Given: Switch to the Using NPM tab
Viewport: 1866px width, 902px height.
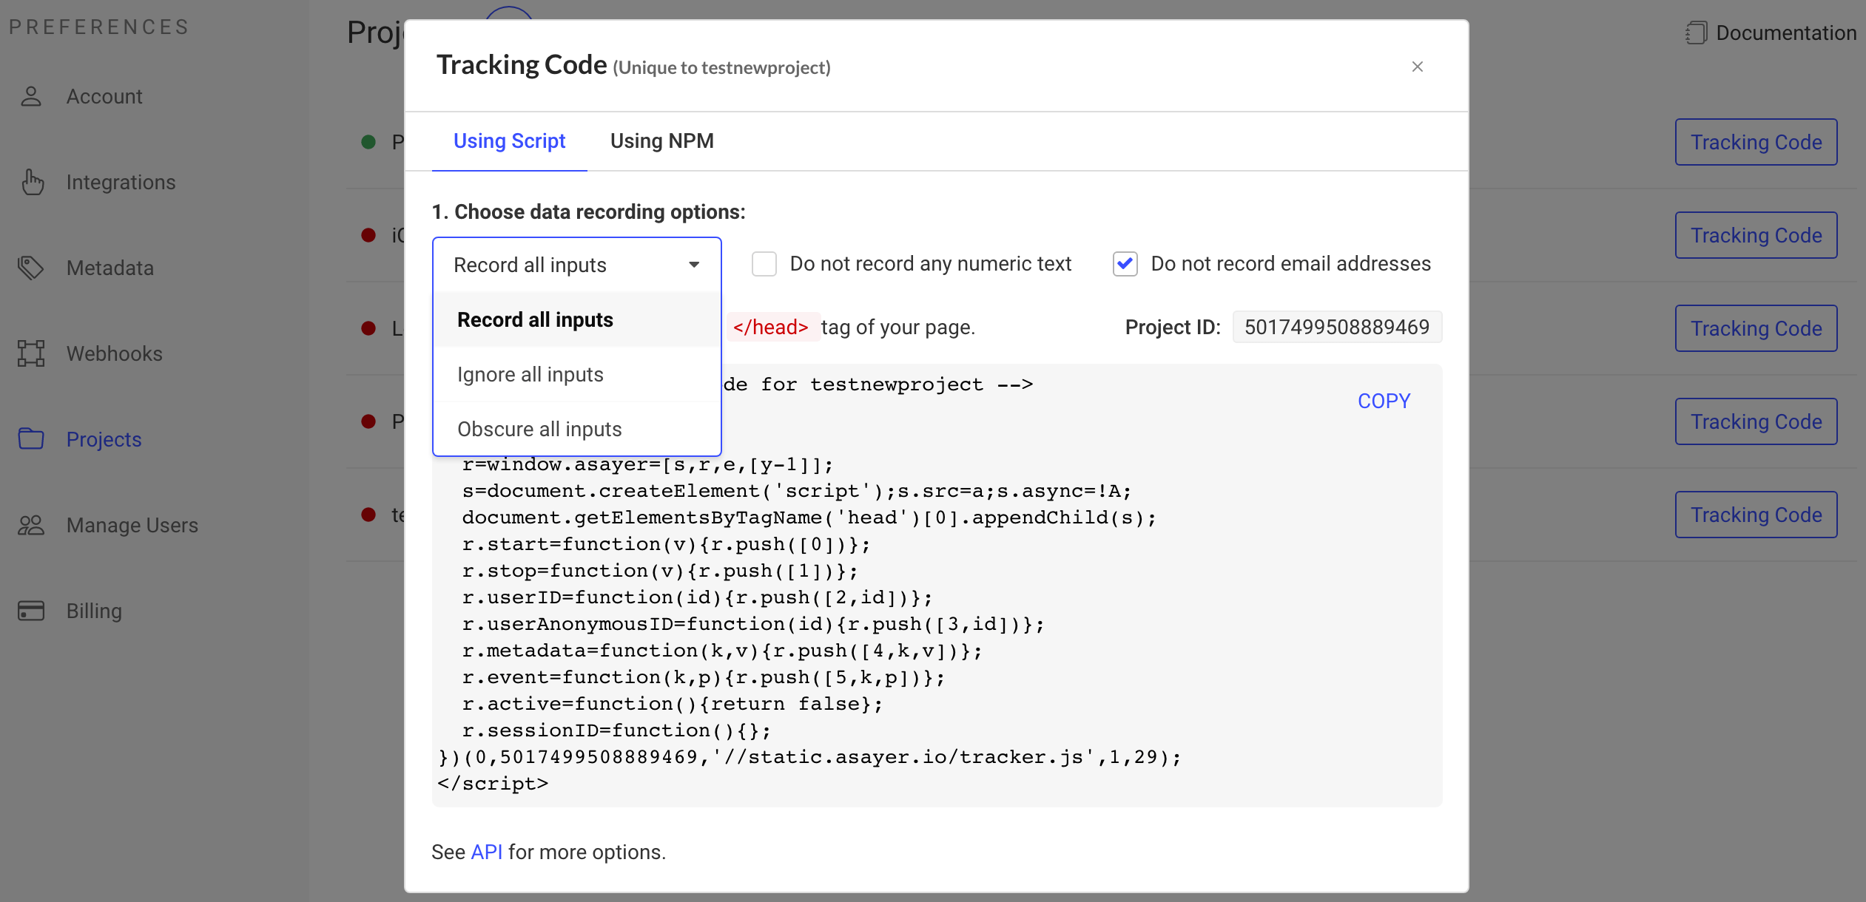Looking at the screenshot, I should 661,141.
